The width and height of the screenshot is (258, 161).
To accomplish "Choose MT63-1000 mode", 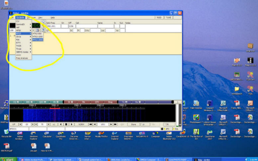I will (38, 37).
